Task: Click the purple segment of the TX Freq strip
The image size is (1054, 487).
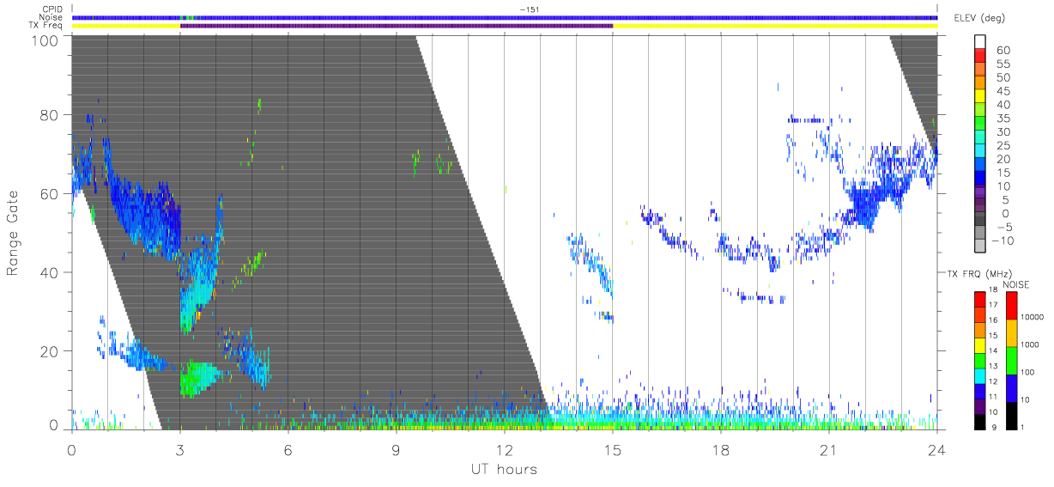Action: click(397, 26)
